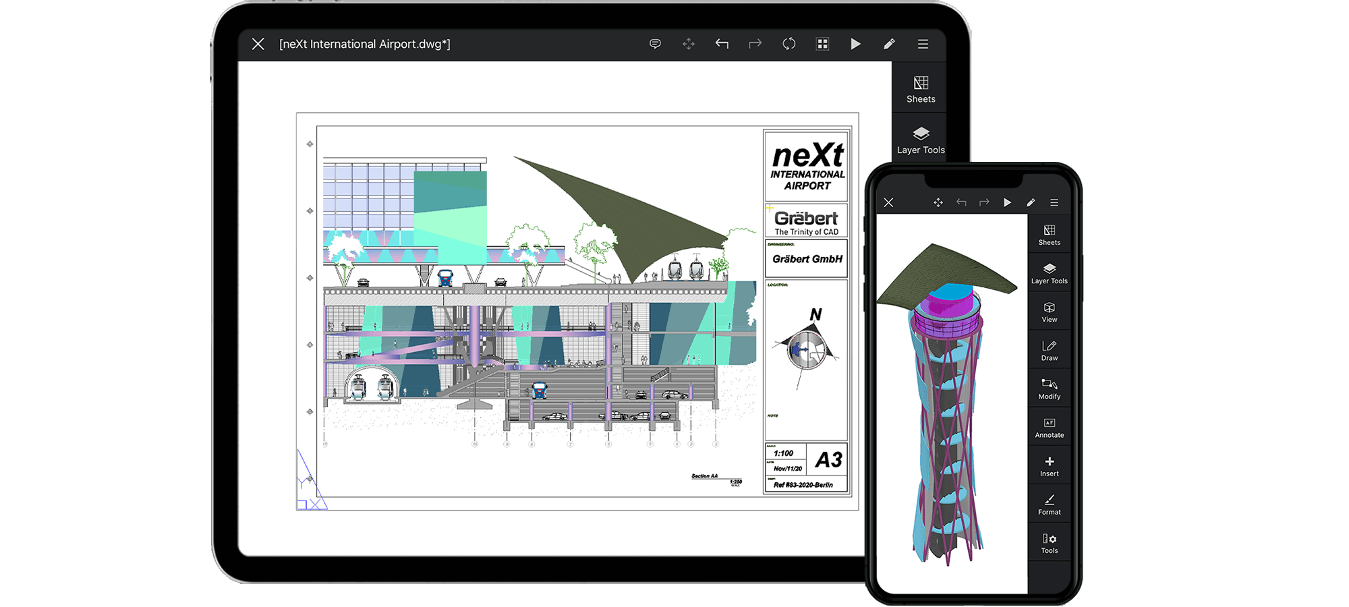Close the neXt International Airport.dwg drawing
The image size is (1349, 607).
click(258, 44)
